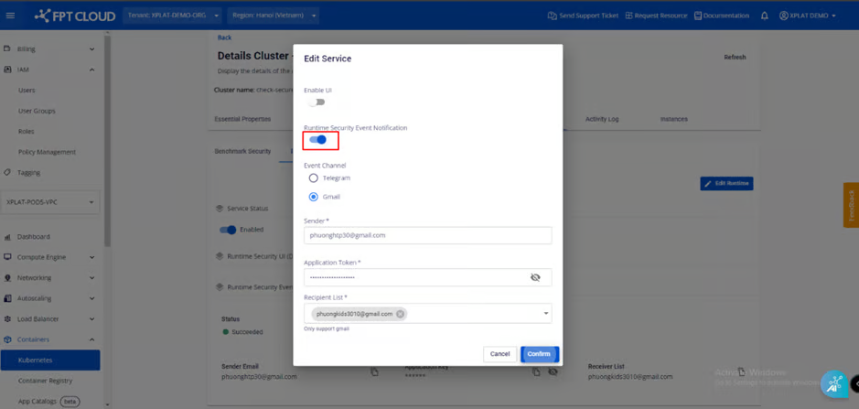
Task: Click the Cancel button
Action: click(x=499, y=354)
